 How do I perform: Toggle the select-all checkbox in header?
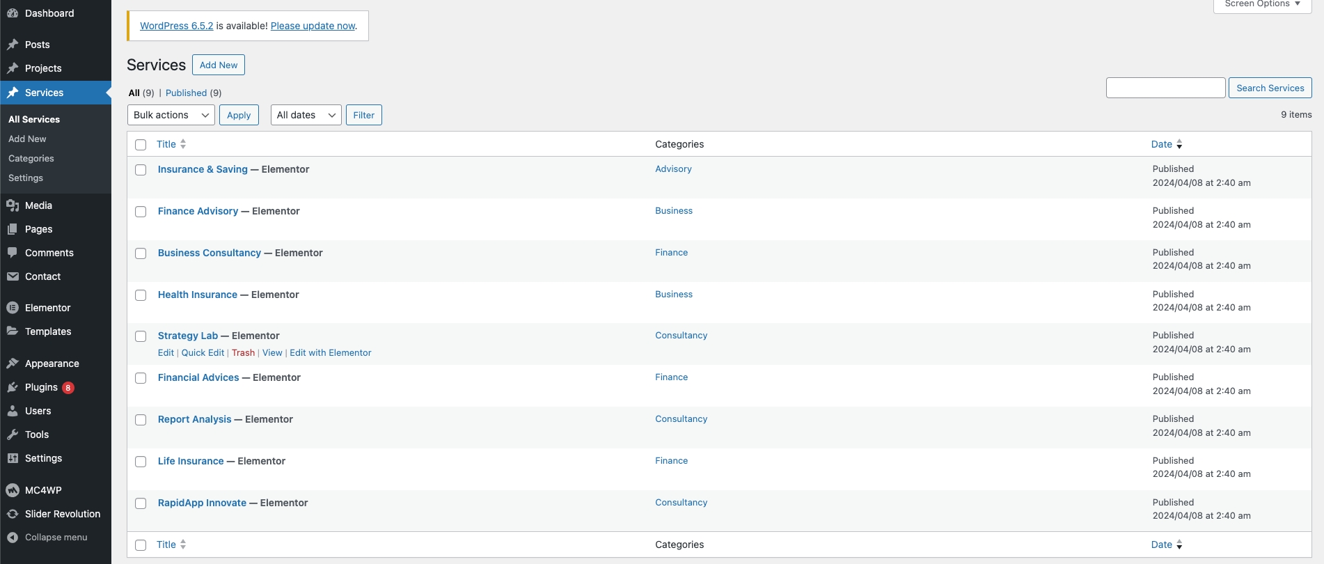click(141, 145)
